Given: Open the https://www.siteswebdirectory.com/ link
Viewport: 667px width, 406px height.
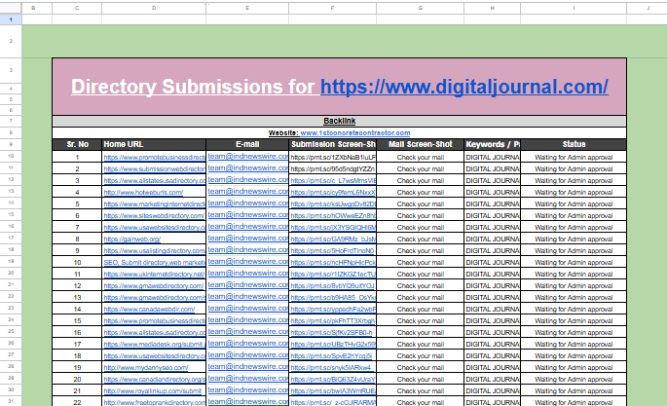Looking at the screenshot, I should point(154,216).
